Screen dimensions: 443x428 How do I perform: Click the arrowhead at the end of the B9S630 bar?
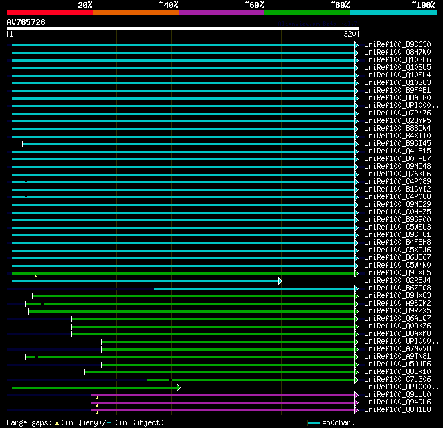click(356, 45)
